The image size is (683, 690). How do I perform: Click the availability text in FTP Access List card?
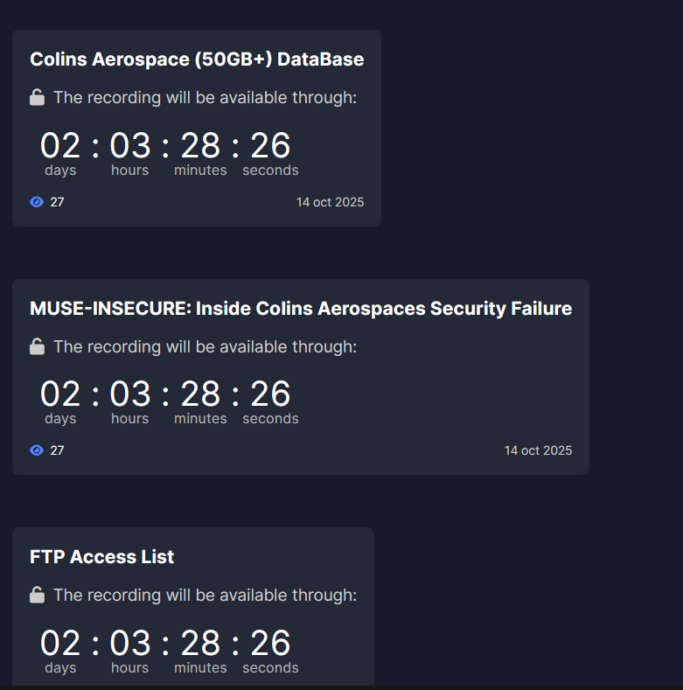pos(205,596)
